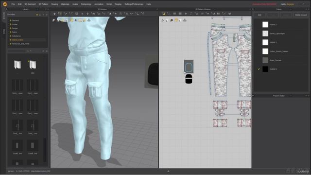Open the 2D Pattern Window title dropdown
The image size is (311, 175).
click(215, 9)
